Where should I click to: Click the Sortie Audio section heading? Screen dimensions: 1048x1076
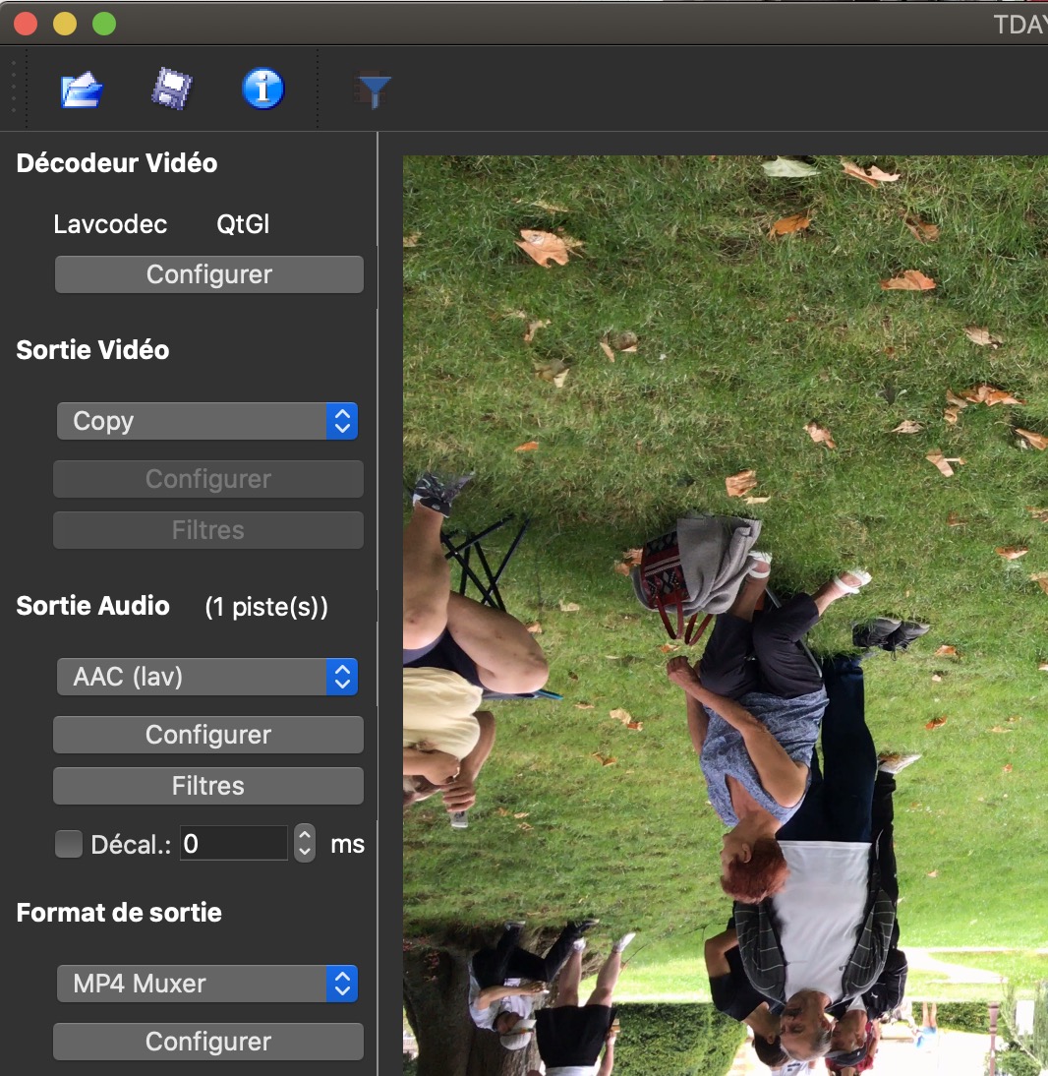point(92,606)
